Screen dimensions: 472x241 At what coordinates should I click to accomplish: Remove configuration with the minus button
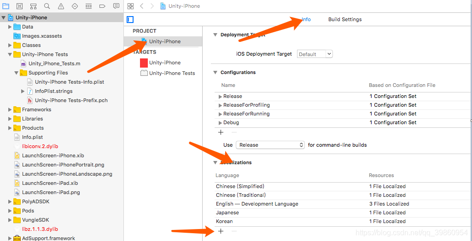point(234,132)
